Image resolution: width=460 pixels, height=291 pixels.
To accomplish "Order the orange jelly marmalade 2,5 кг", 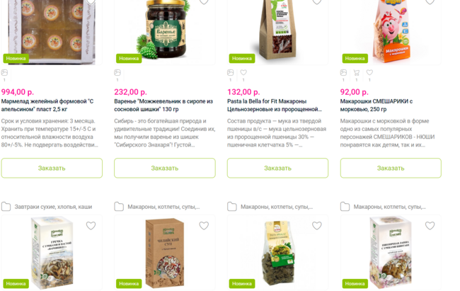I will pyautogui.click(x=52, y=168).
